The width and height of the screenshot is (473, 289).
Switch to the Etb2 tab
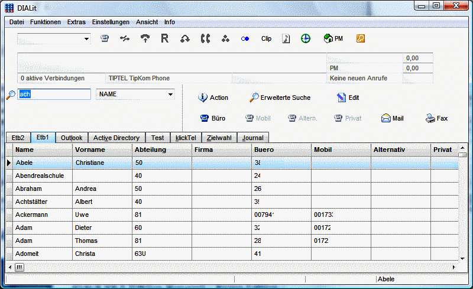(18, 138)
